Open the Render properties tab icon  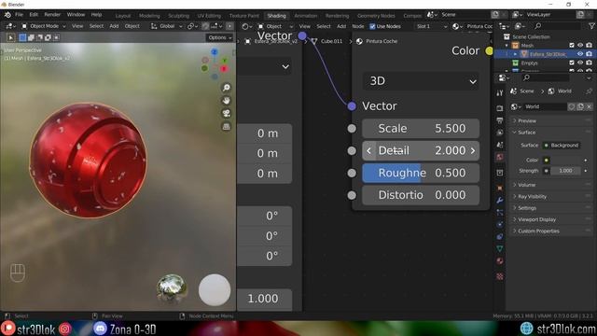click(500, 108)
